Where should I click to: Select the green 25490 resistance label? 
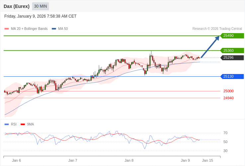click(x=232, y=36)
